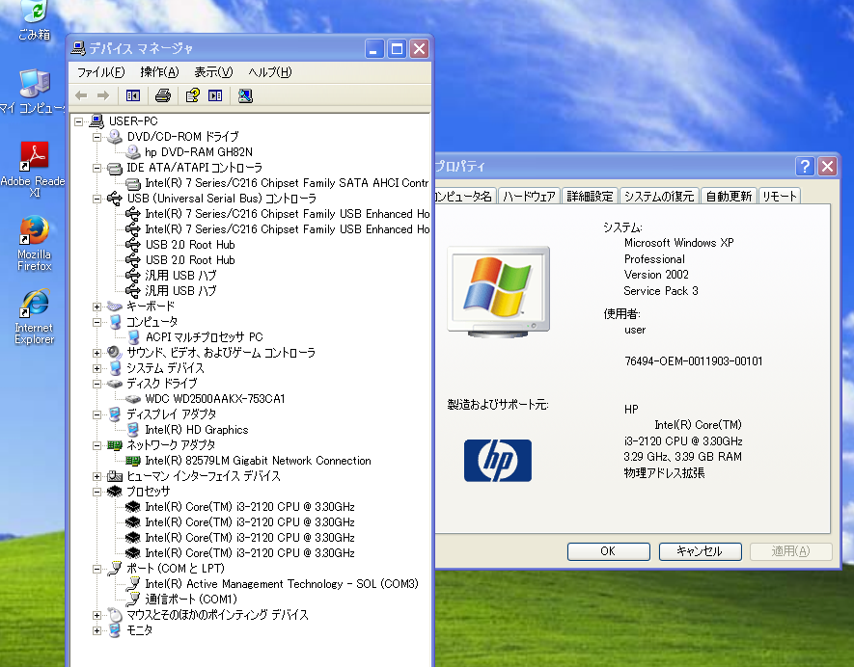The height and width of the screenshot is (667, 854).
Task: Expand the モニタ node
Action: (x=96, y=630)
